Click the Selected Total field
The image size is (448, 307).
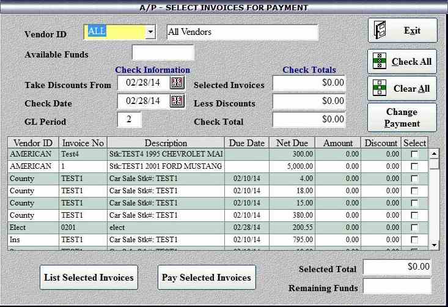pyautogui.click(x=397, y=267)
